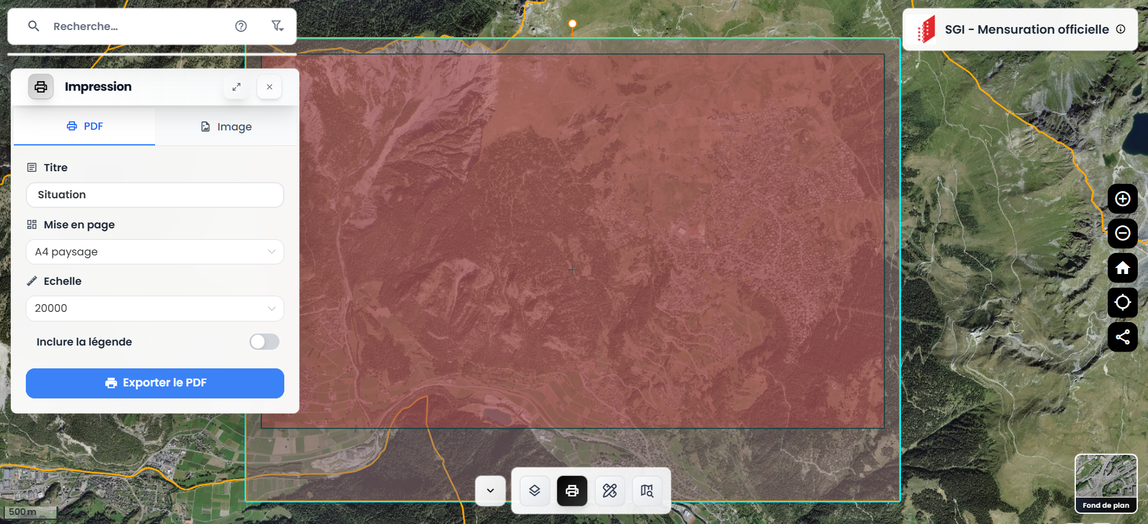Locate my position on the map
This screenshot has width=1148, height=524.
[x=1122, y=302]
